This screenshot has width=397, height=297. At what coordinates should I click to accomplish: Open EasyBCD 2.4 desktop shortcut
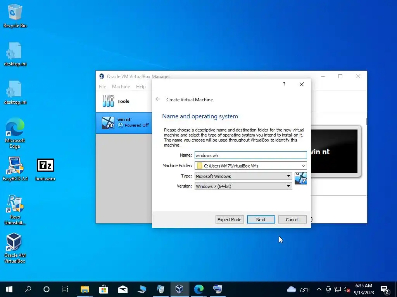pyautogui.click(x=15, y=169)
